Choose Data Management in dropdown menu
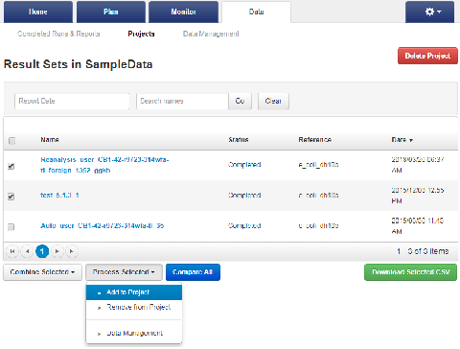This screenshot has width=460, height=349. [x=134, y=333]
